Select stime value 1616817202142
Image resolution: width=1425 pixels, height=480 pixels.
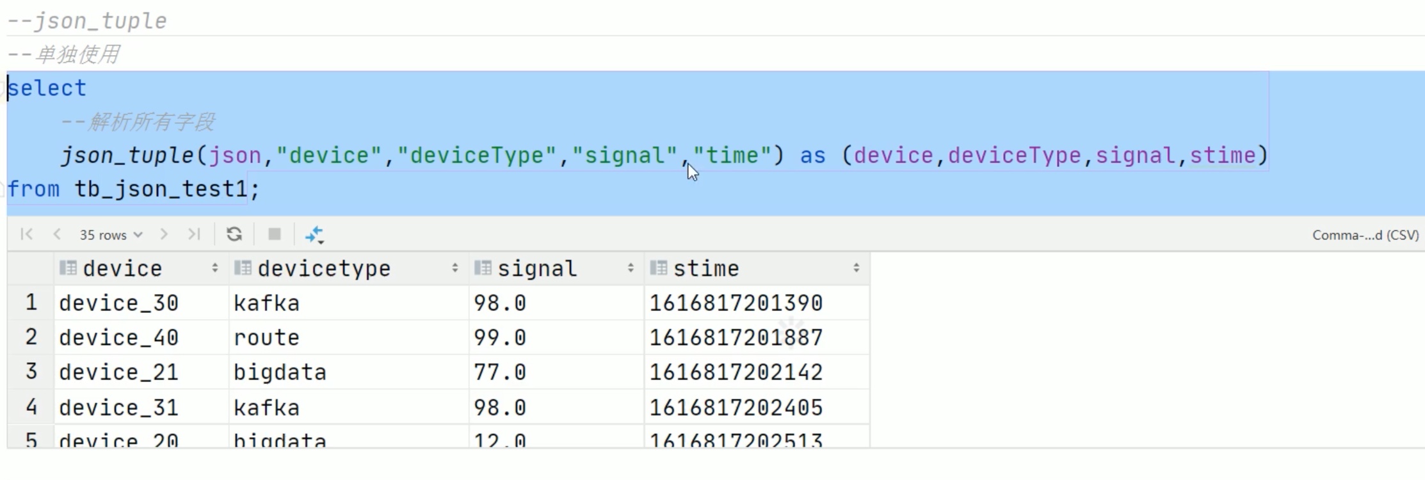[x=757, y=372]
